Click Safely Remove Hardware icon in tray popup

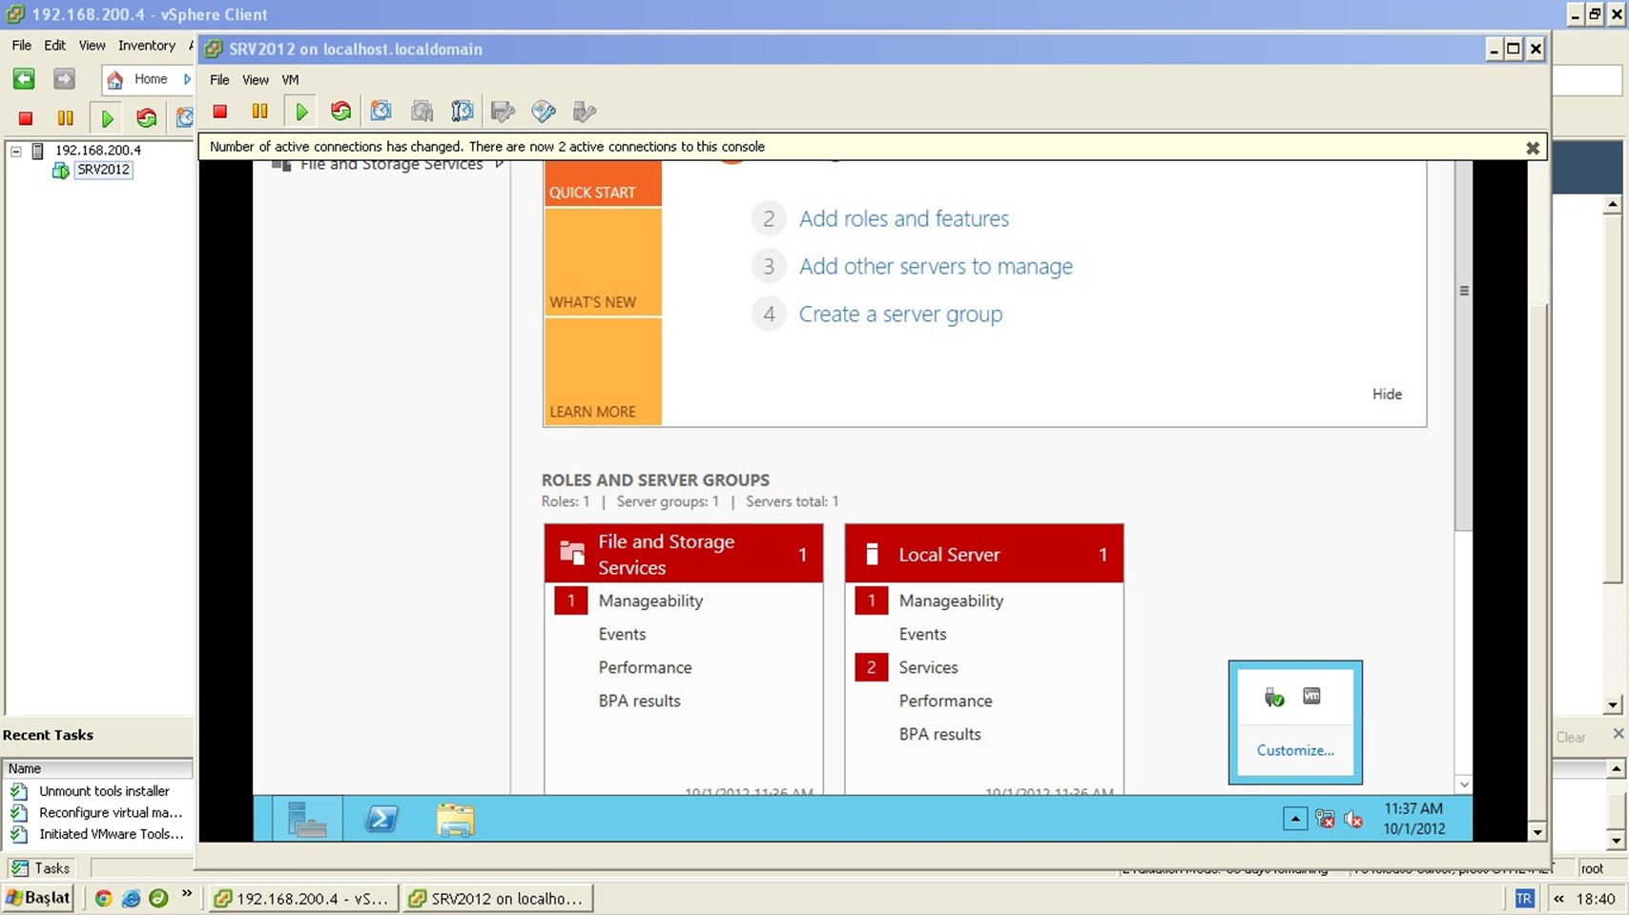(1274, 697)
